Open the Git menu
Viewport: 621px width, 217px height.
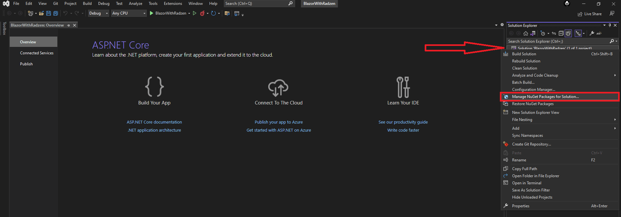click(x=56, y=4)
